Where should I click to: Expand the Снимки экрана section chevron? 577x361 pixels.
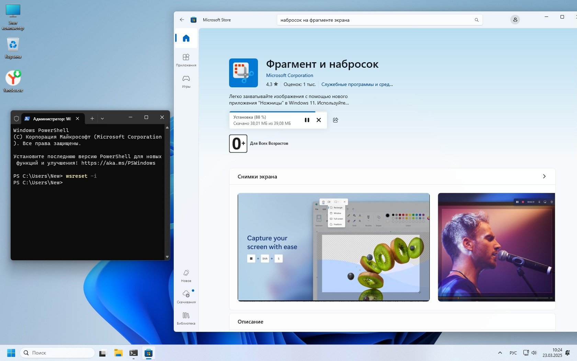[x=544, y=176]
